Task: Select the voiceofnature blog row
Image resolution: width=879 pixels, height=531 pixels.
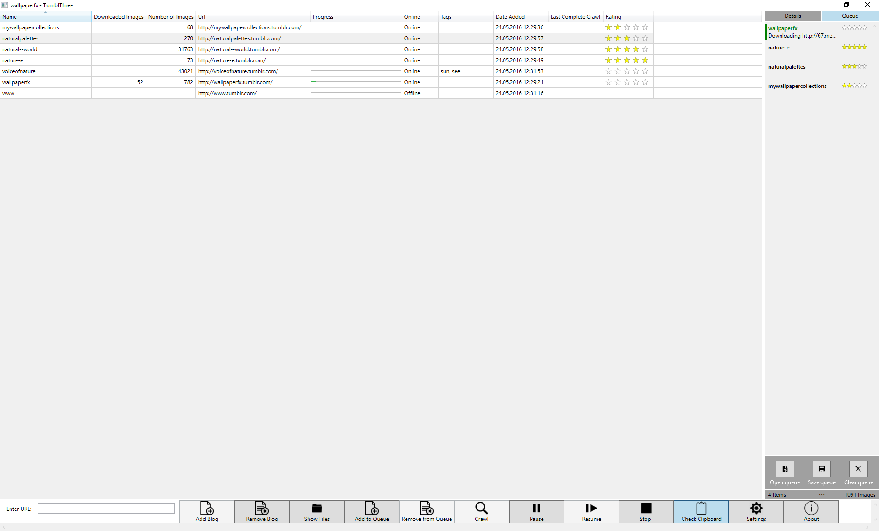Action: click(x=381, y=71)
